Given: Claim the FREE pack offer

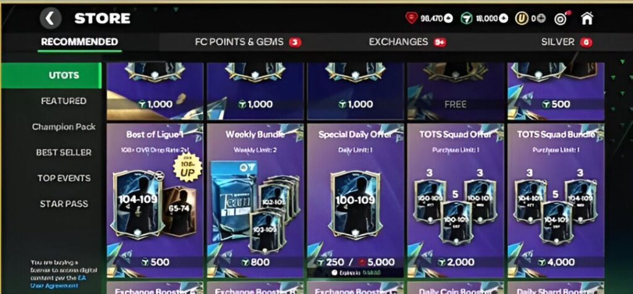Looking at the screenshot, I should [x=456, y=105].
